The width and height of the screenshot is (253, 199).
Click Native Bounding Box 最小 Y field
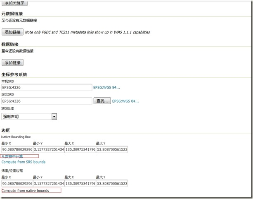[49, 149]
